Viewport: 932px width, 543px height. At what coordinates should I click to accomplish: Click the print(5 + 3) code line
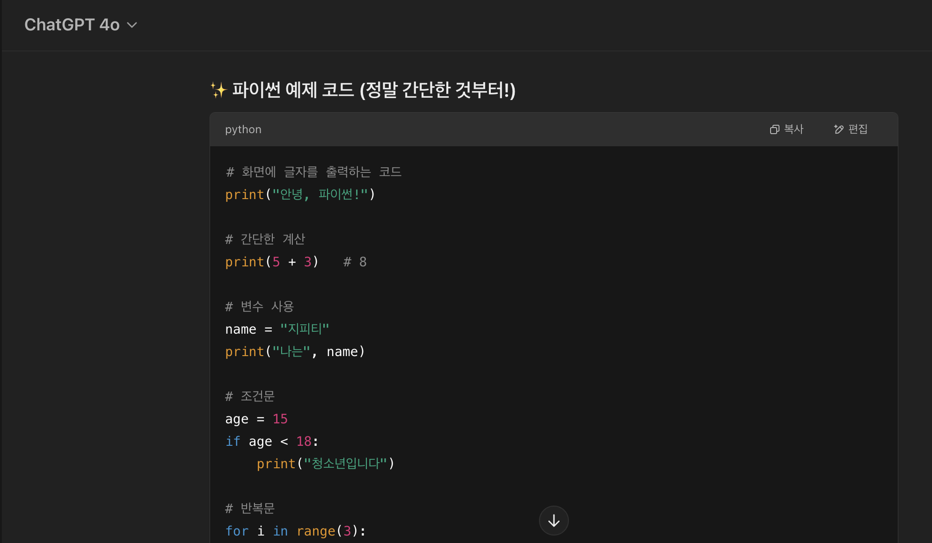271,262
